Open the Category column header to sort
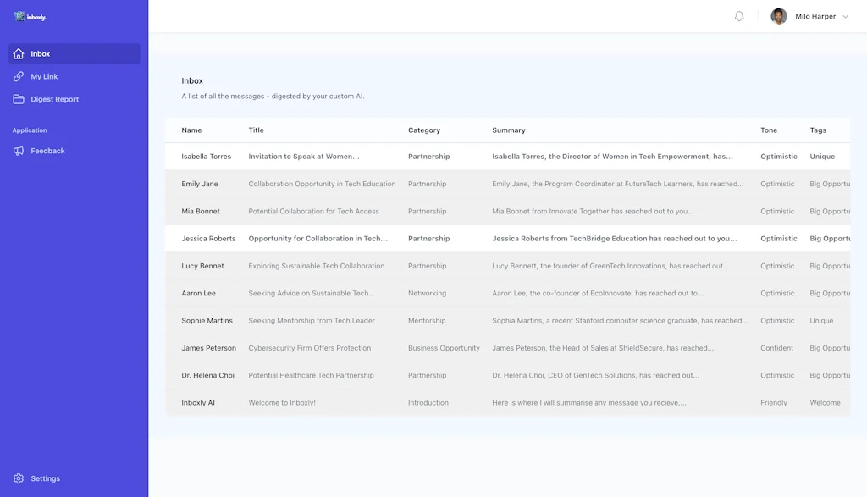This screenshot has height=497, width=867. (424, 130)
